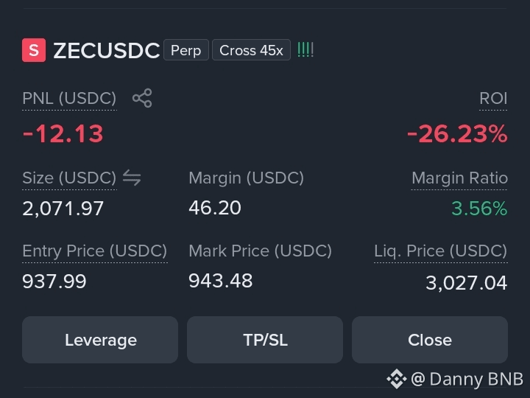Click the green ADL indicator bars
Screen dimensions: 530x398
(x=305, y=50)
